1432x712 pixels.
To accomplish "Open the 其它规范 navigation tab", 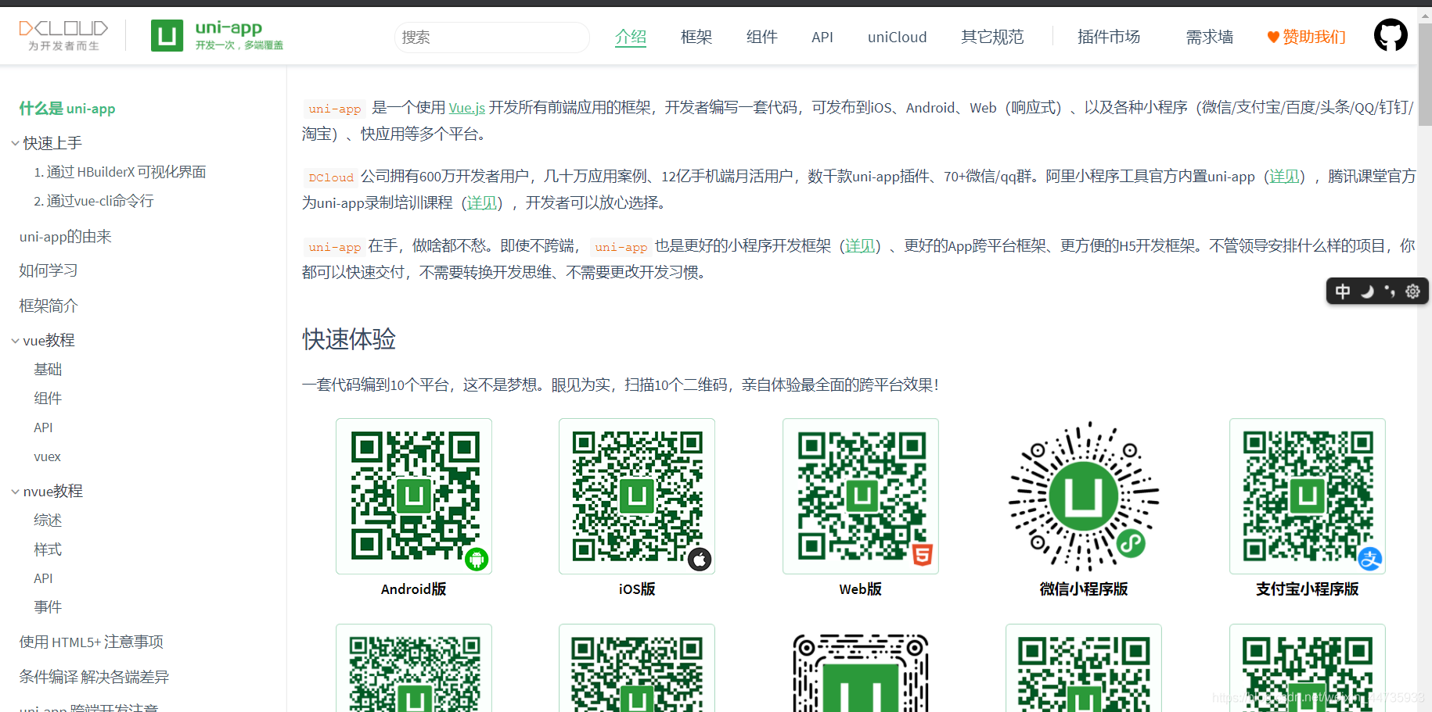I will click(x=992, y=37).
